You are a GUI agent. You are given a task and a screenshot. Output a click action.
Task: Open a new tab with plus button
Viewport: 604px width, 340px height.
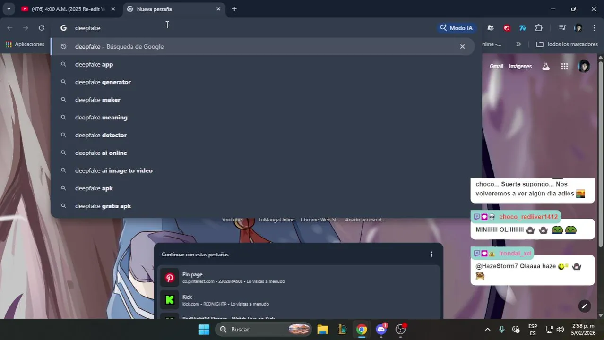tap(234, 9)
